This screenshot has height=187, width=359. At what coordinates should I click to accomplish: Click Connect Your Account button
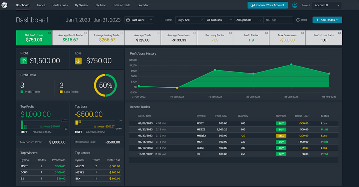tap(268, 5)
